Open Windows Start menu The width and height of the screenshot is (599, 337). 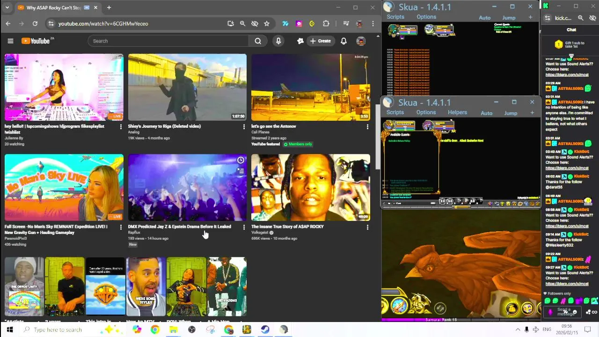pyautogui.click(x=9, y=330)
